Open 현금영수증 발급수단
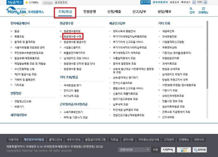The image size is (218, 157). point(75,42)
